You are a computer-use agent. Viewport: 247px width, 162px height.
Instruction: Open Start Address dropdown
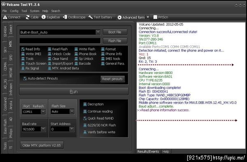pos(72,129)
